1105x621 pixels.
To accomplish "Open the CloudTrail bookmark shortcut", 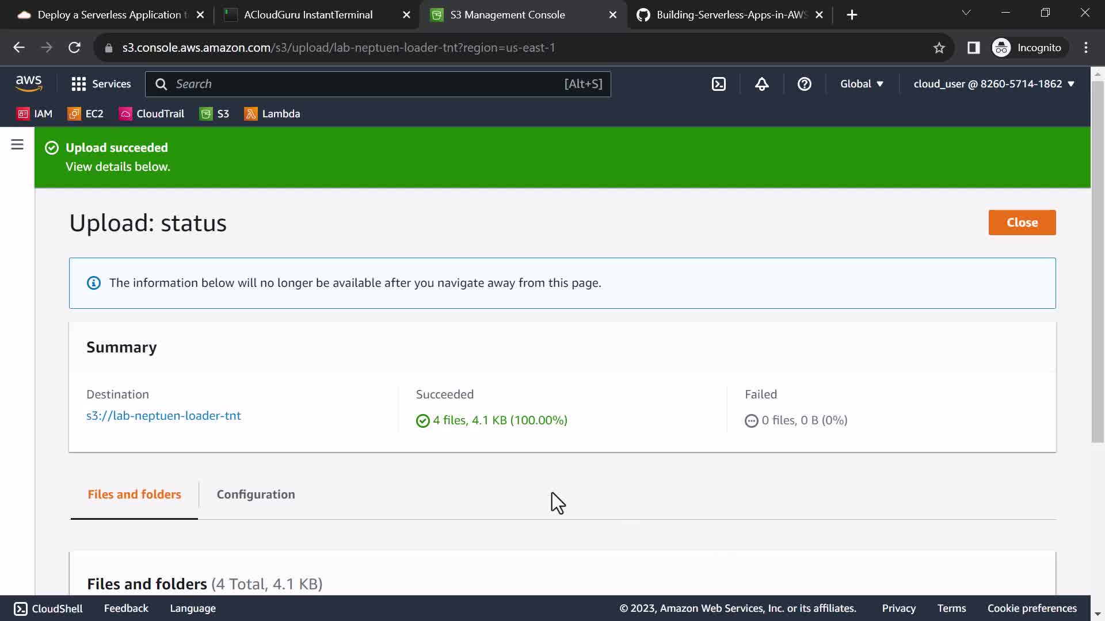I will pyautogui.click(x=151, y=114).
